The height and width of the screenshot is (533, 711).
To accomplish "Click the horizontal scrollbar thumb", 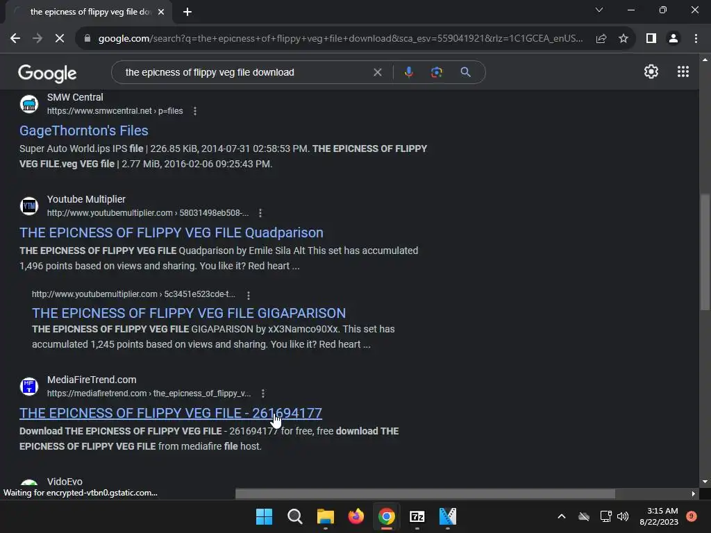I will click(x=426, y=493).
